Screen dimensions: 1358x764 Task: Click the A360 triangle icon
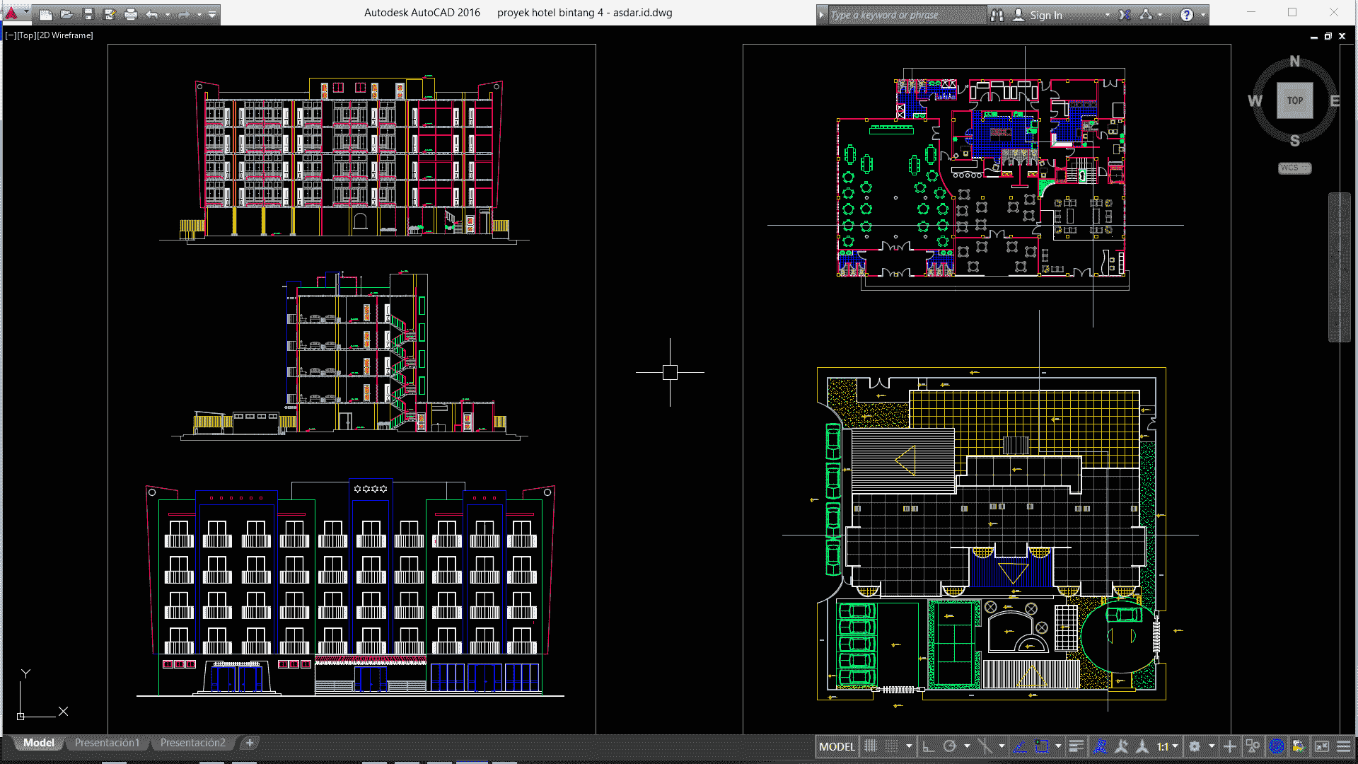click(1147, 15)
